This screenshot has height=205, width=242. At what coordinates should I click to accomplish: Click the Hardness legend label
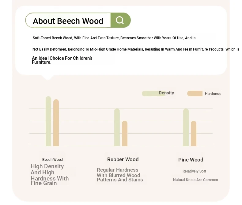[213, 94]
